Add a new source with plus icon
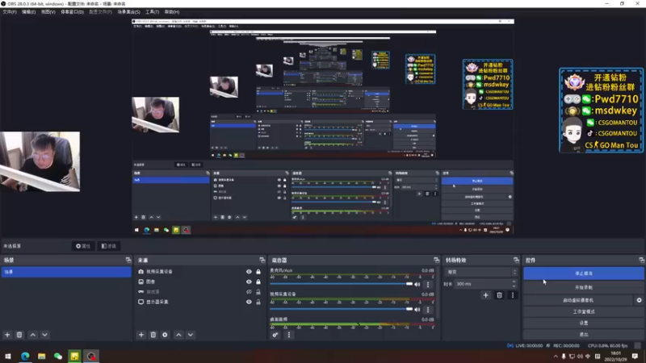 (141, 335)
